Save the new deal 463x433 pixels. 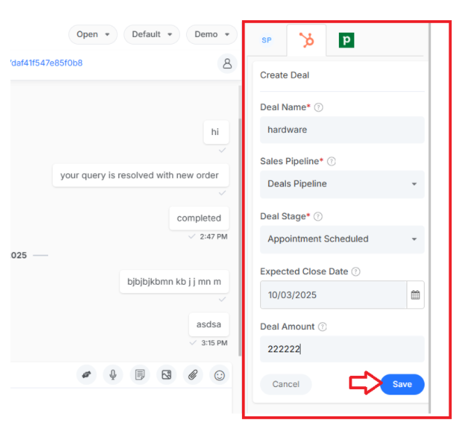402,384
